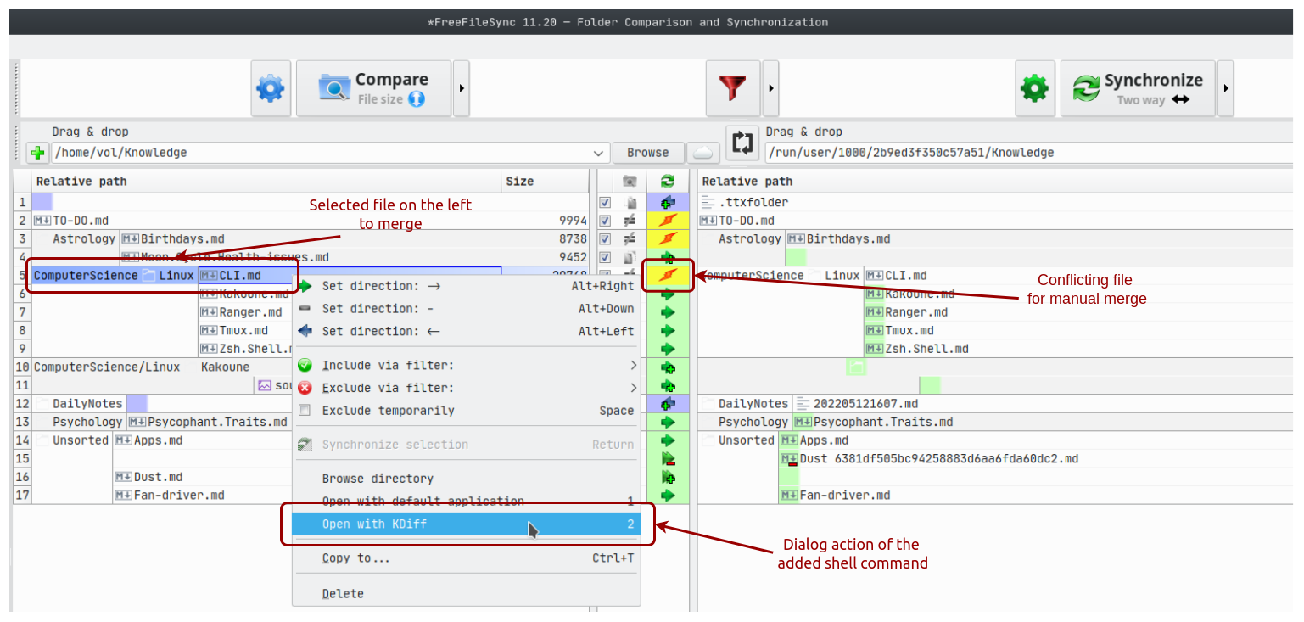Click the right folder path input field

click(x=1029, y=153)
